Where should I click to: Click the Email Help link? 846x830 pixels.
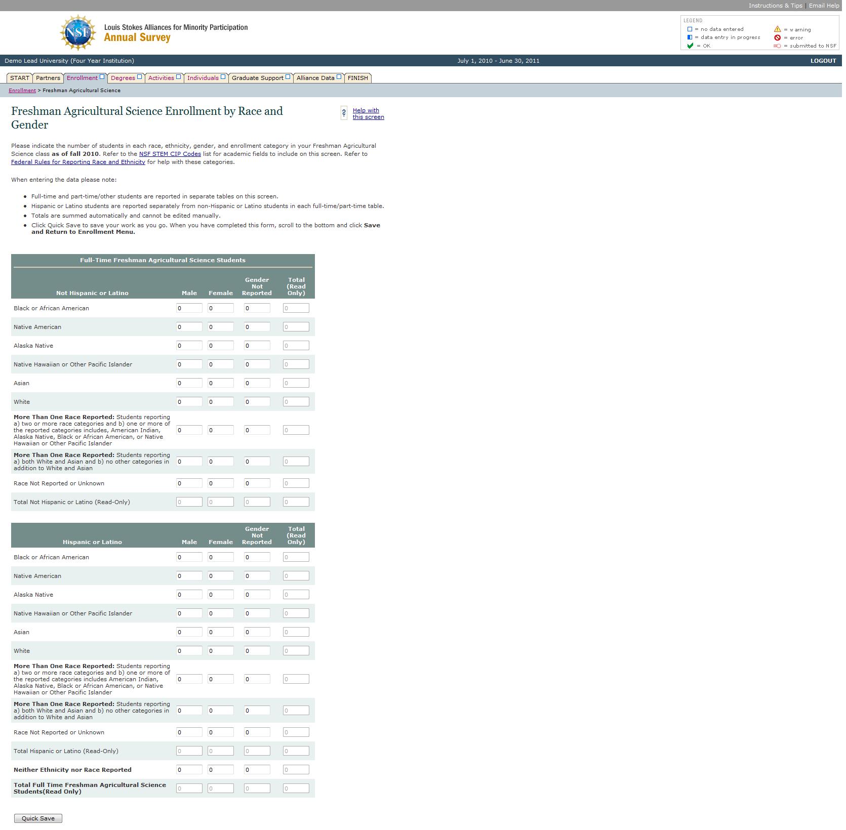click(x=824, y=6)
